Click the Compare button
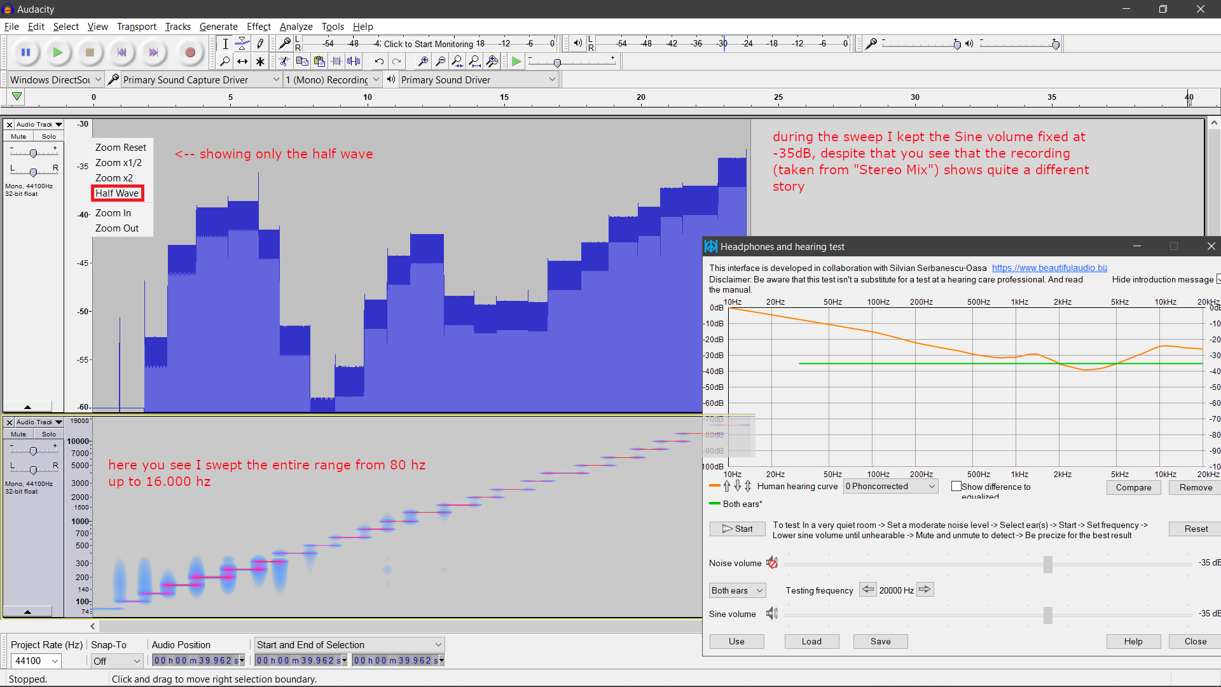Screen dimensions: 1221x687 pyautogui.click(x=1133, y=487)
